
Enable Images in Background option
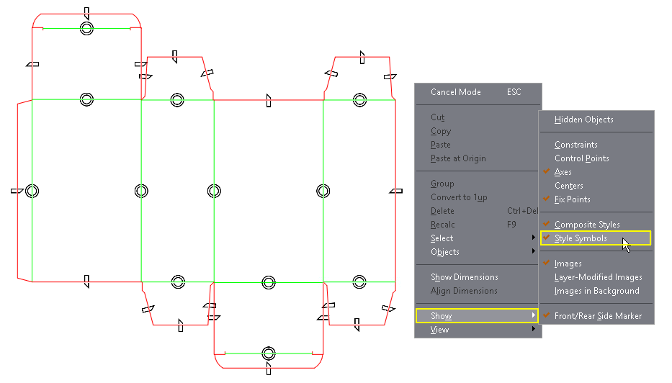(x=596, y=291)
